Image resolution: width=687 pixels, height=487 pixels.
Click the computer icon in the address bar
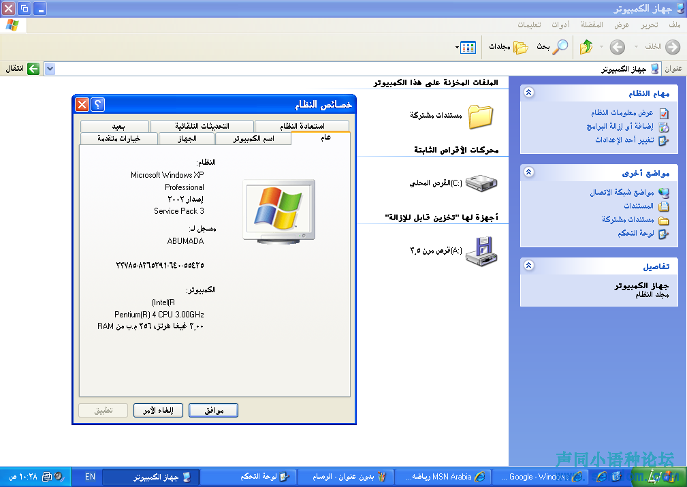(655, 69)
